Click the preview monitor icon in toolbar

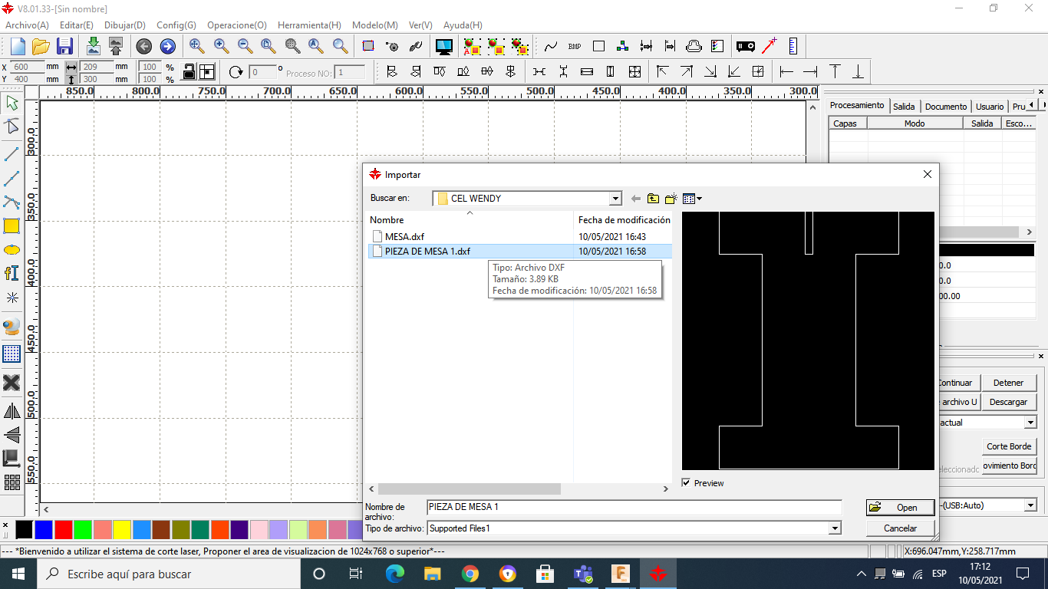tap(443, 47)
